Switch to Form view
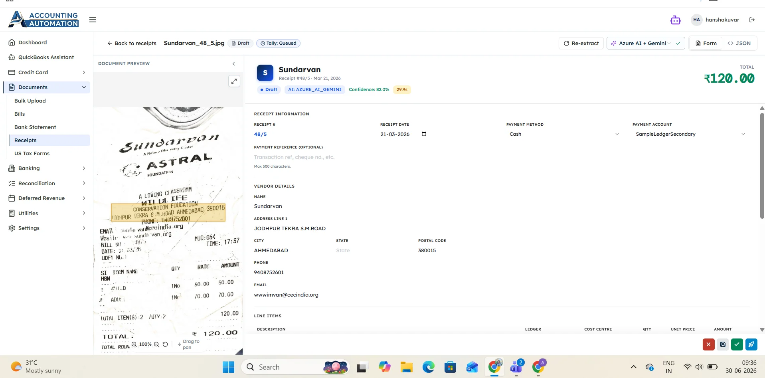The image size is (765, 378). (706, 43)
